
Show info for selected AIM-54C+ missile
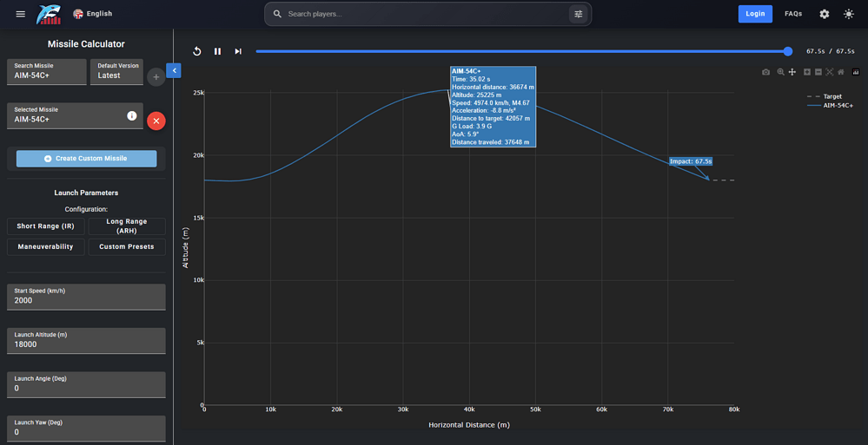tap(132, 115)
